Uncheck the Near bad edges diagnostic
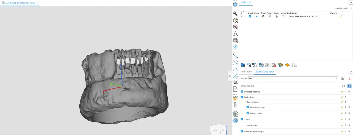The height and width of the screenshot is (135, 353). coord(248,107)
